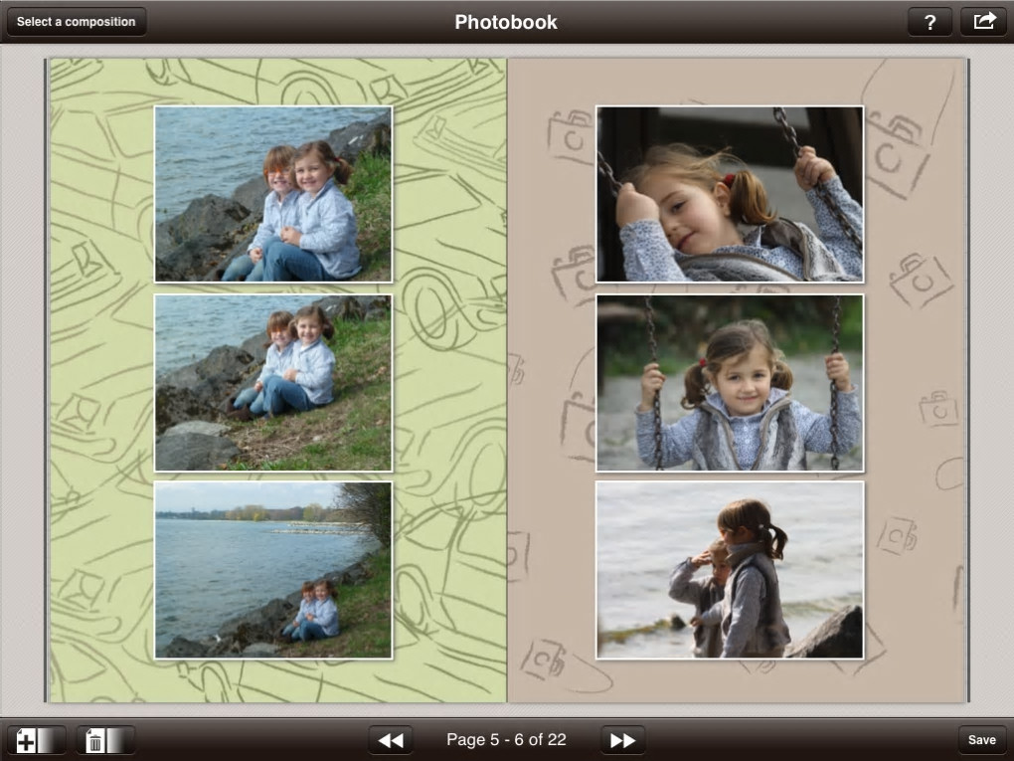Select top-right photo of girl leaning on swing
The height and width of the screenshot is (761, 1014).
click(x=730, y=194)
